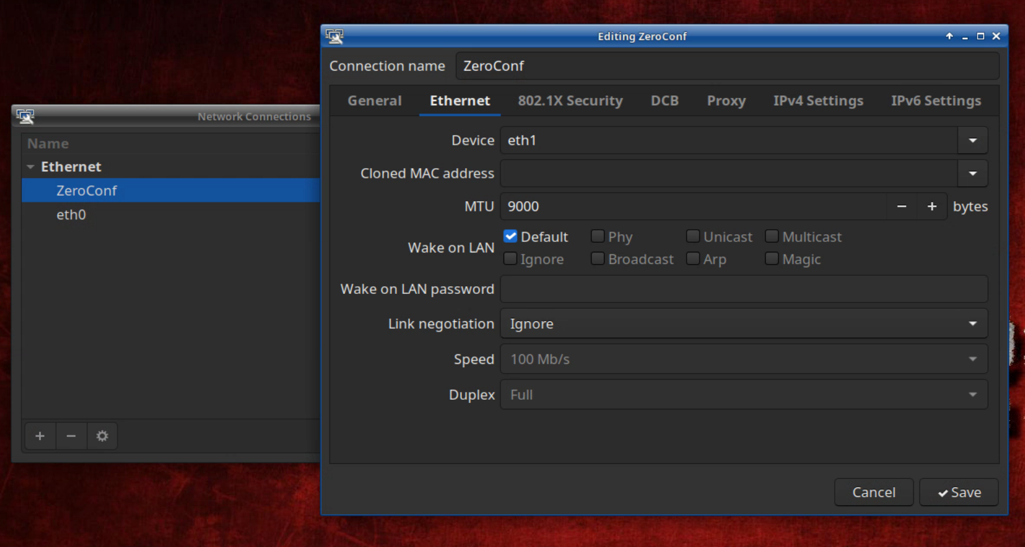The image size is (1025, 547).
Task: Switch to the IPv4 Settings tab
Action: [x=818, y=101]
